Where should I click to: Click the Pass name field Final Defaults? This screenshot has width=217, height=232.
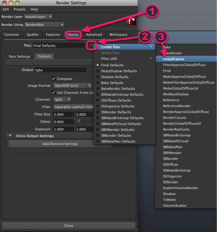[x=59, y=45]
